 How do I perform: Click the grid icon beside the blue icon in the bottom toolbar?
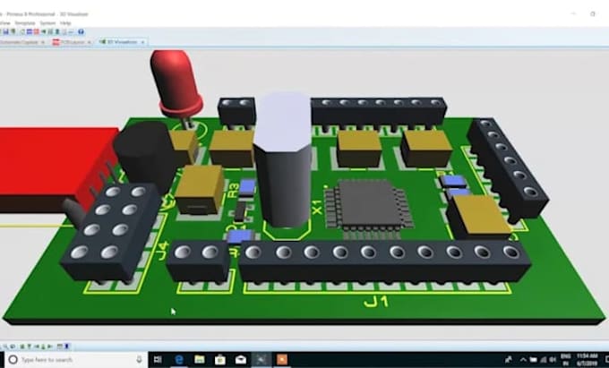[x=60, y=347]
